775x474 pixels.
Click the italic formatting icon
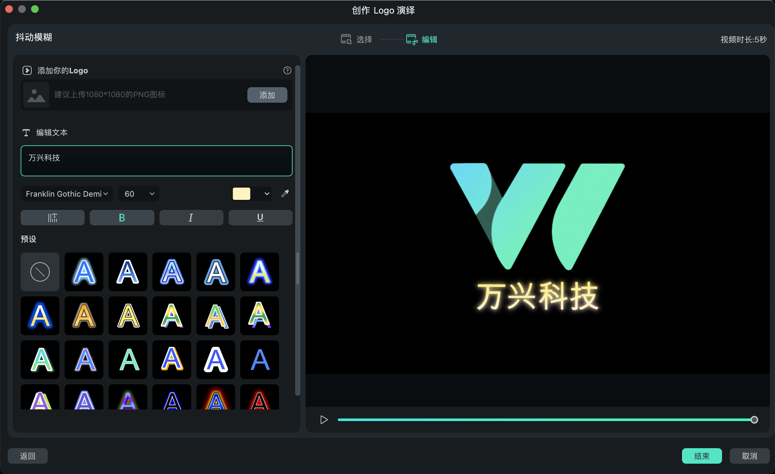191,217
